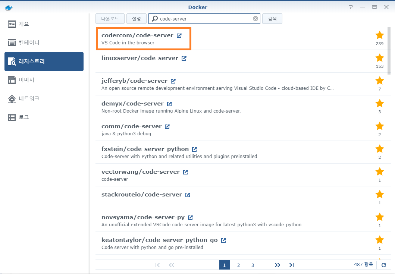
Task: Open the help question mark icon
Action: 351,7
